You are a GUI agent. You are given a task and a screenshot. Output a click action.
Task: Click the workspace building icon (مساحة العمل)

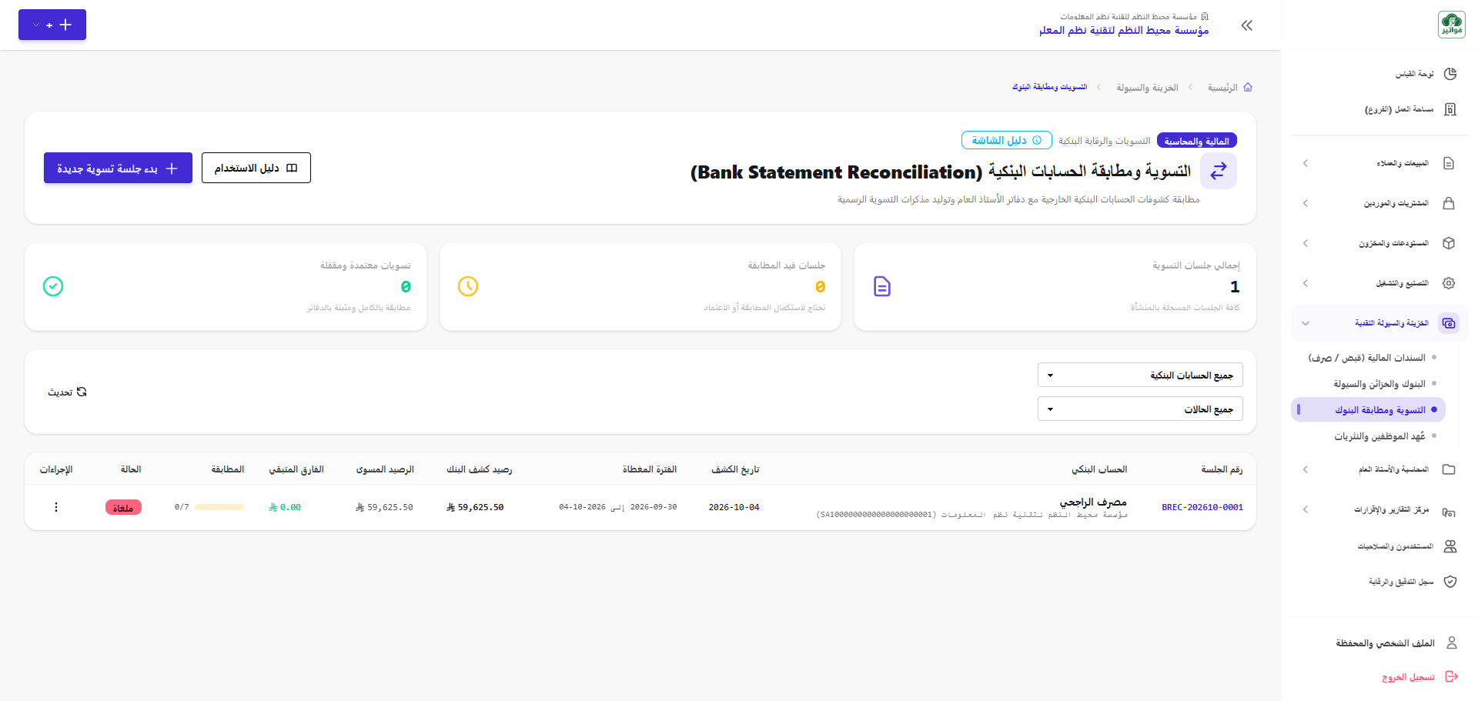(x=1450, y=109)
